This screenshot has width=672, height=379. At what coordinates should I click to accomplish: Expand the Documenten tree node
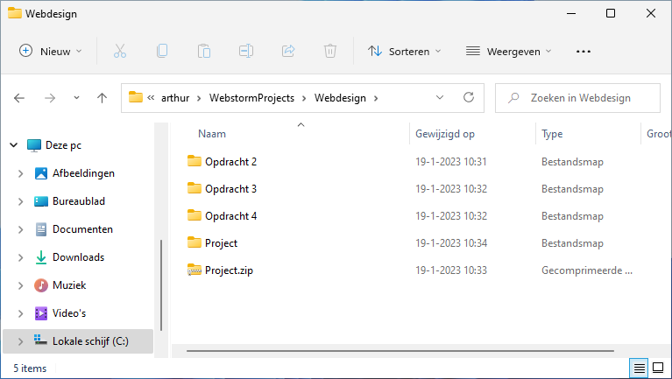(20, 229)
